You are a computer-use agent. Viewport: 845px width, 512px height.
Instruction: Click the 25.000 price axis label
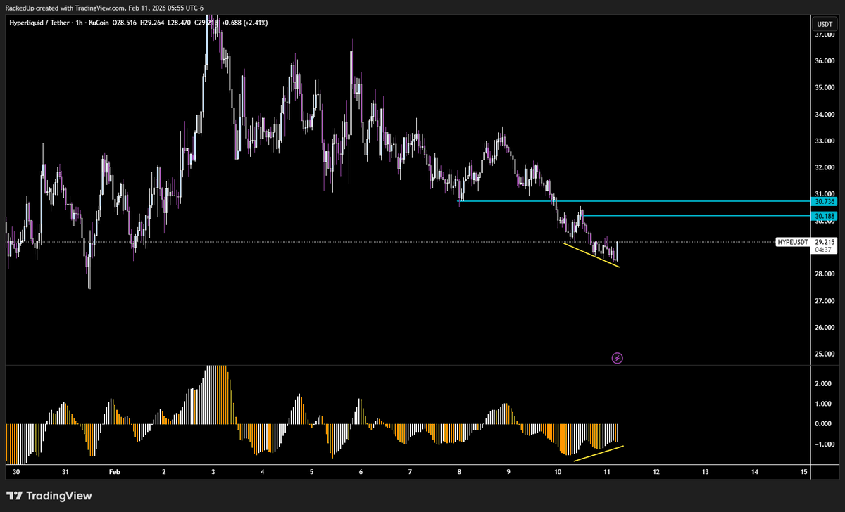tap(824, 354)
